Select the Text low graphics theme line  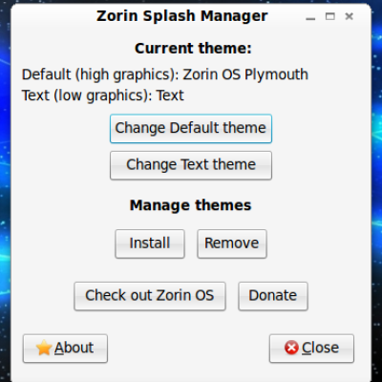point(103,95)
